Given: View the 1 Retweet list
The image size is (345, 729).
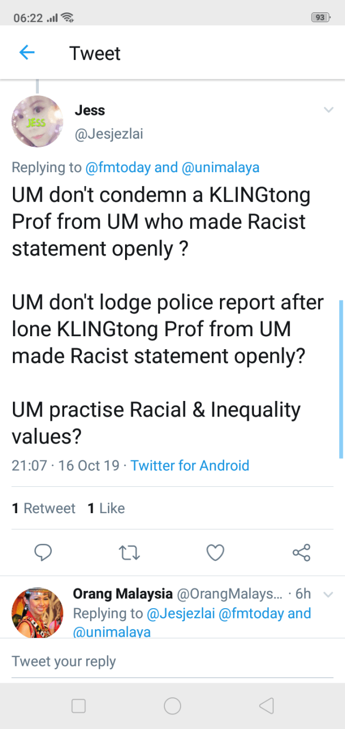Looking at the screenshot, I should [44, 508].
